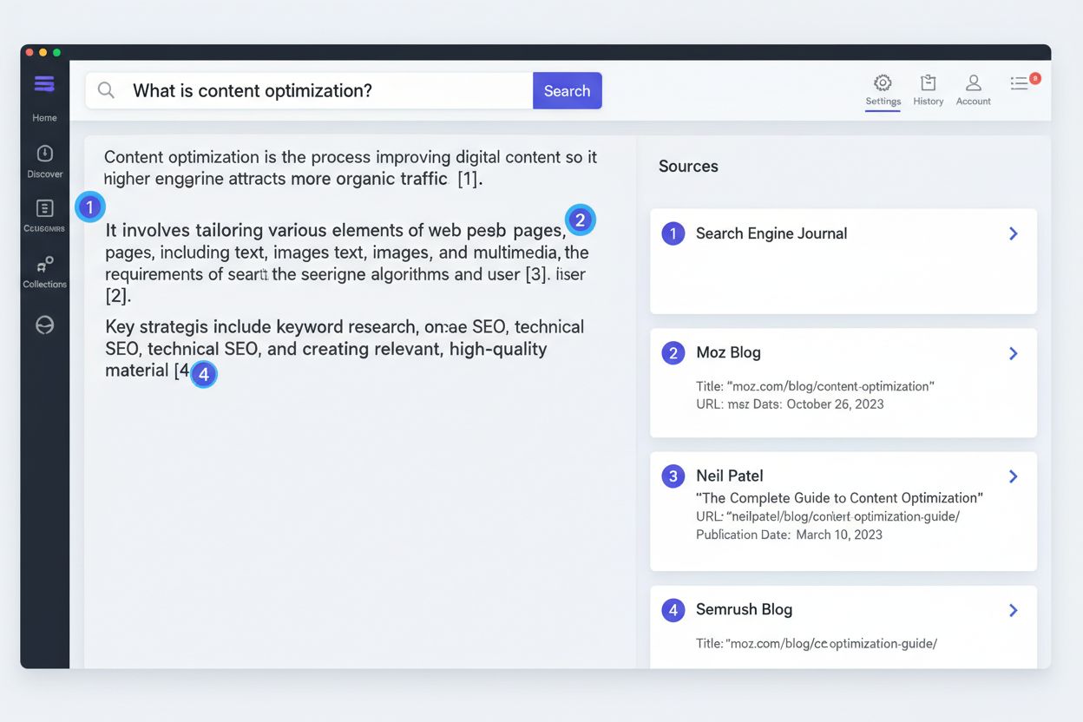Click the notification list icon with red badge
The height and width of the screenshot is (722, 1083).
tap(1020, 82)
